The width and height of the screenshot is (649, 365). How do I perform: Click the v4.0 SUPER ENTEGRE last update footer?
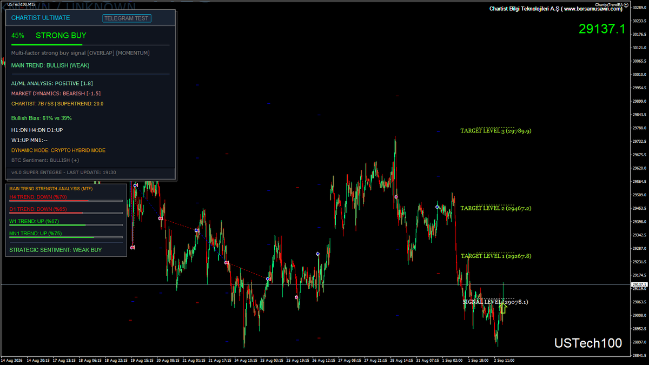64,172
